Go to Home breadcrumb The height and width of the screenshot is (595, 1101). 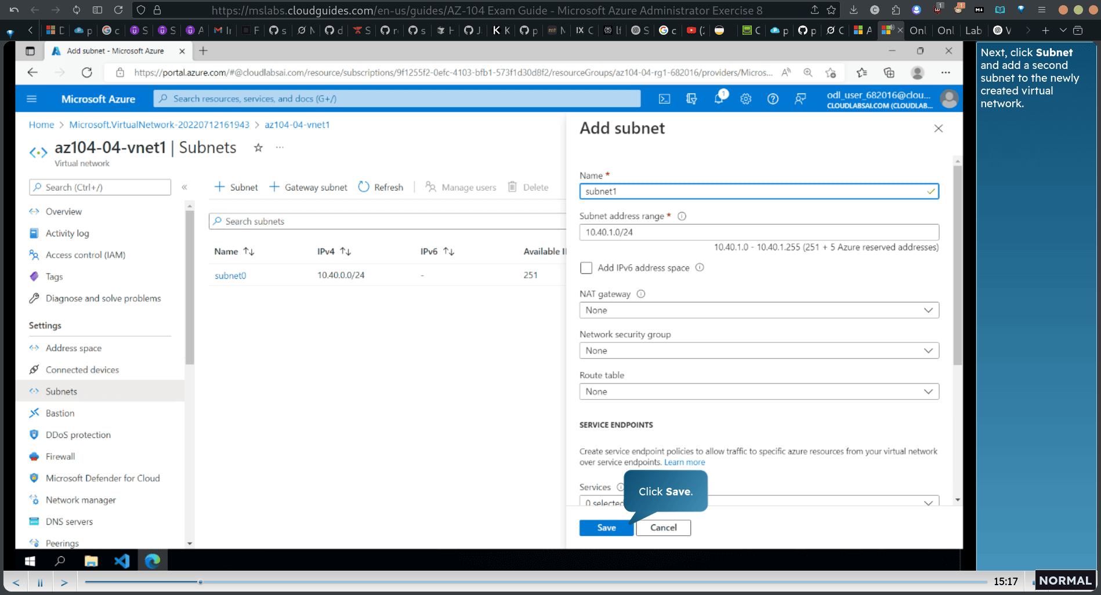click(41, 125)
